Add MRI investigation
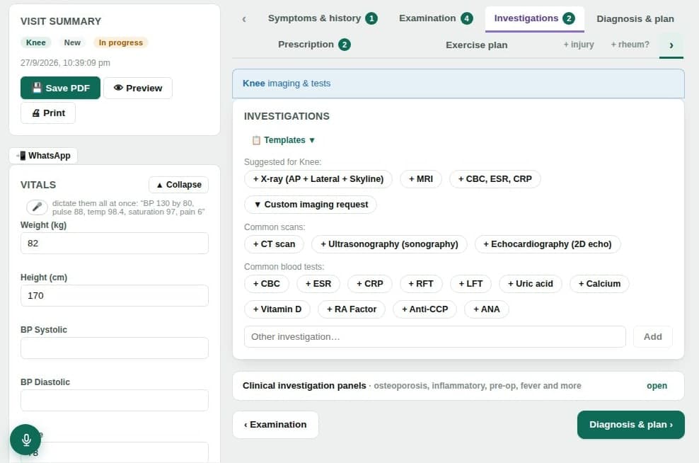 pyautogui.click(x=421, y=179)
